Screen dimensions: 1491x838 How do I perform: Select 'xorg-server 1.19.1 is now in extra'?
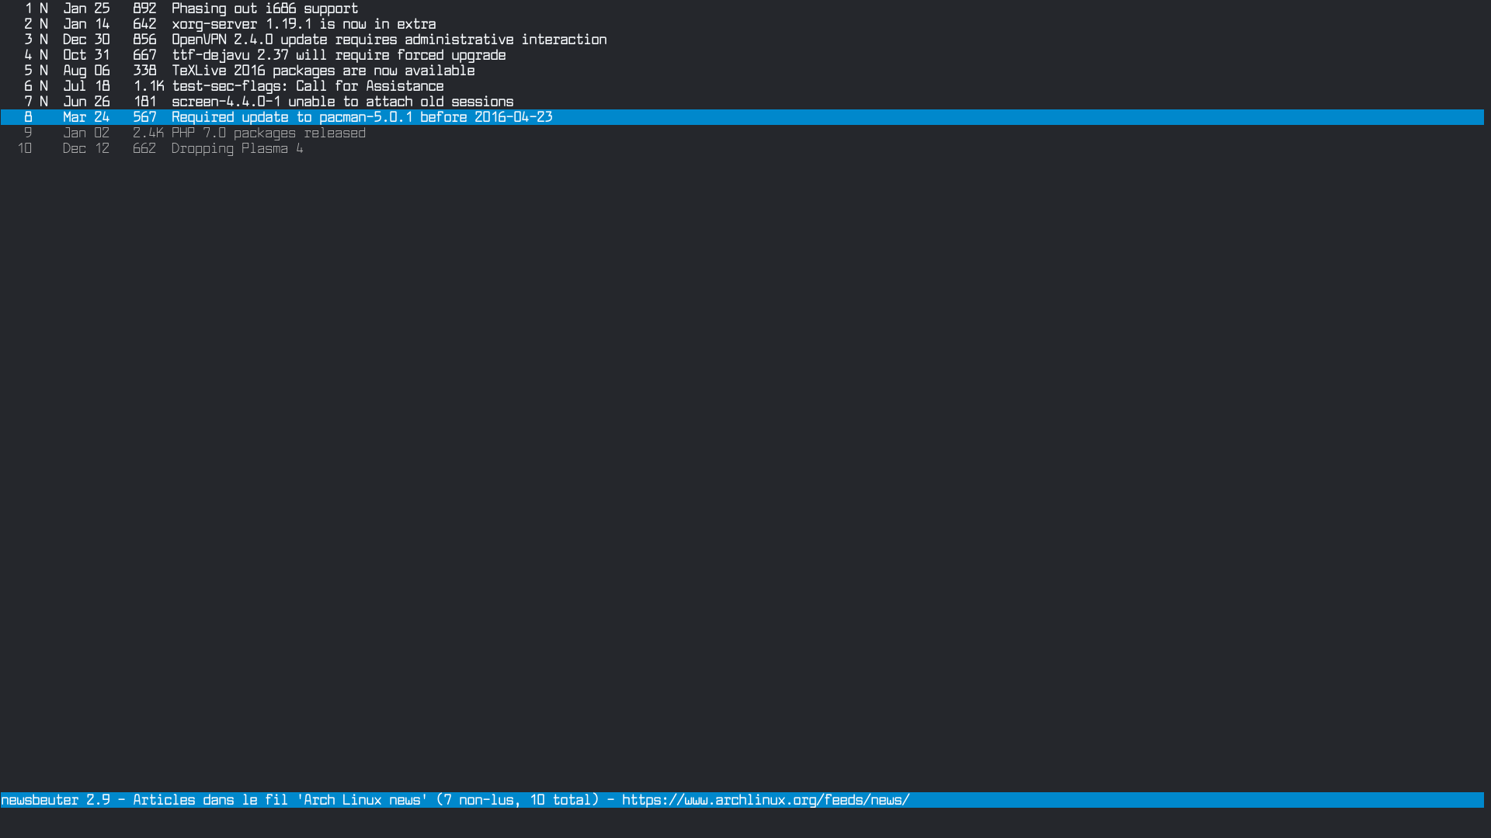(303, 24)
